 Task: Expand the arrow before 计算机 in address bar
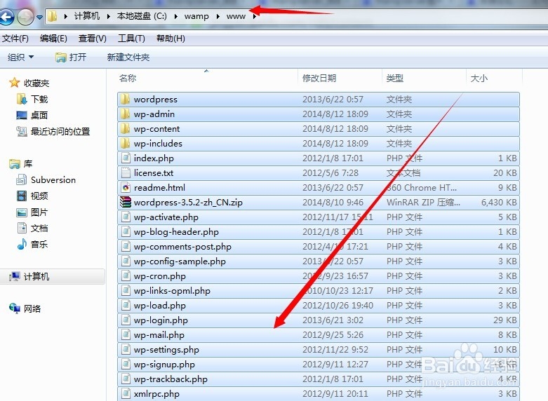tap(65, 16)
